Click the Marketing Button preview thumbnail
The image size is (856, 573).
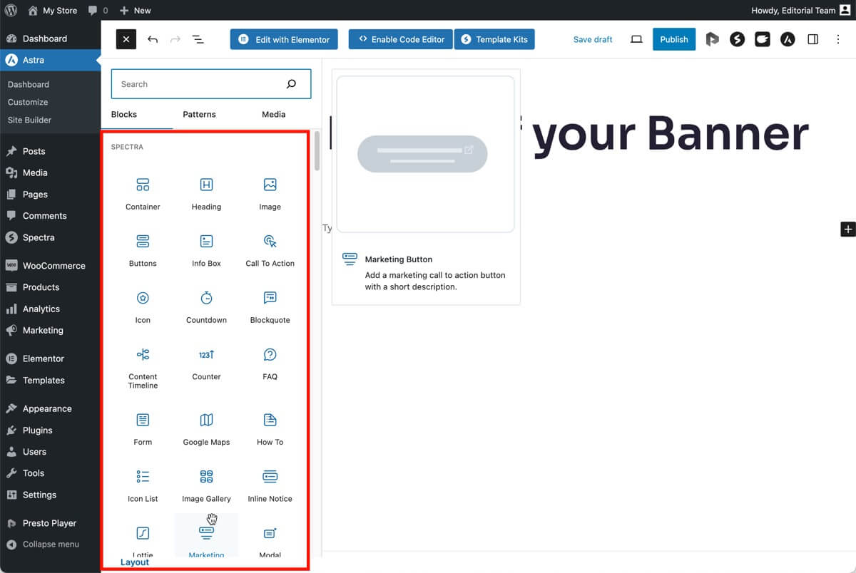click(425, 154)
